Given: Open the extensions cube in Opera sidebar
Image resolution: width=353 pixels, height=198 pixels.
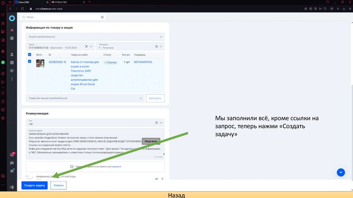Looking at the screenshot, I should tap(3, 110).
